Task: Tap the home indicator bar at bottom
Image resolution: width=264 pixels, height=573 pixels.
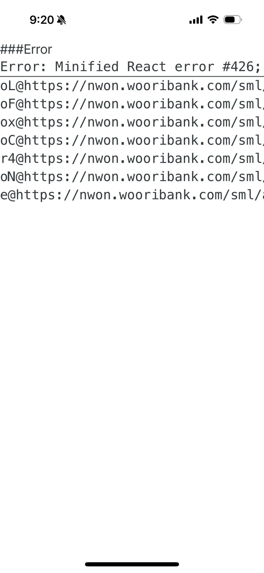Action: 132,564
